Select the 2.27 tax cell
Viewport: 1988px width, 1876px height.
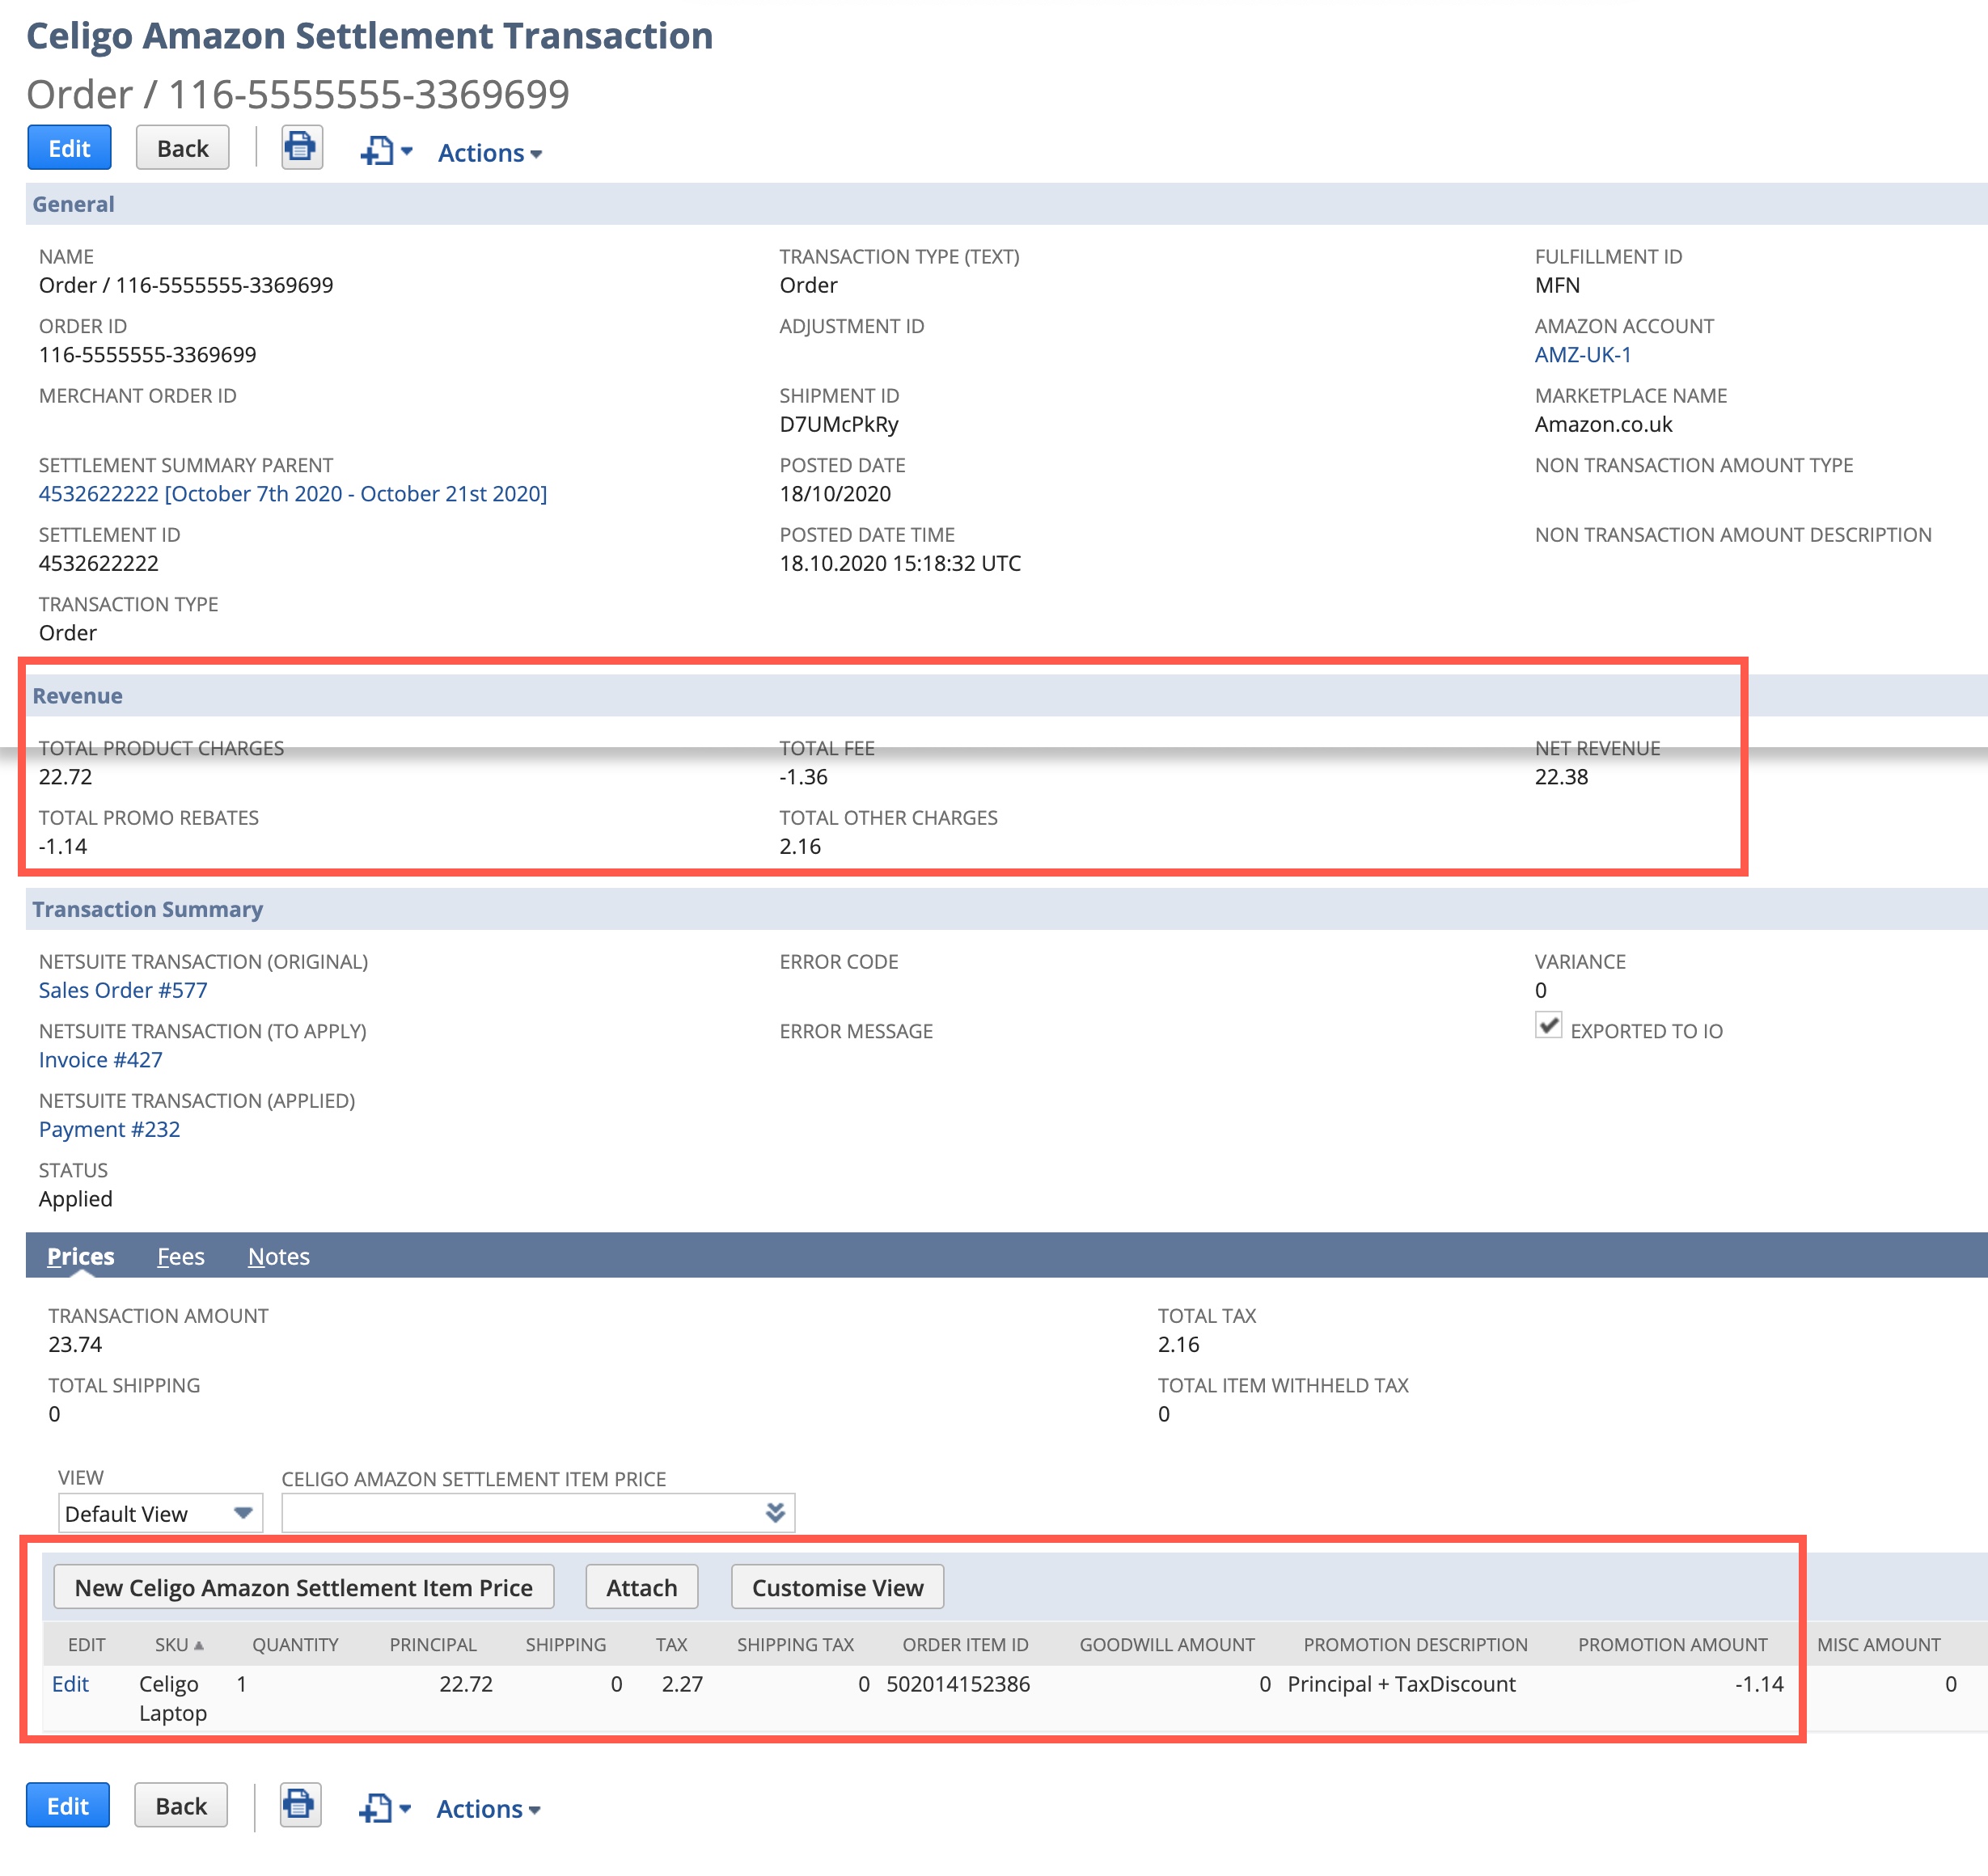click(682, 1684)
